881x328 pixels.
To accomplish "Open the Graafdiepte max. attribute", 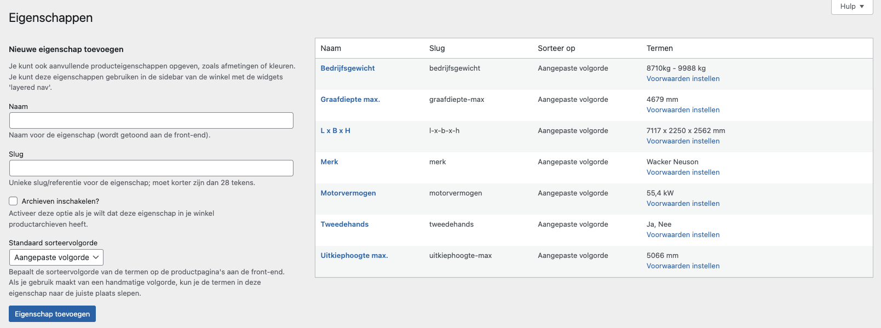I will [x=350, y=100].
